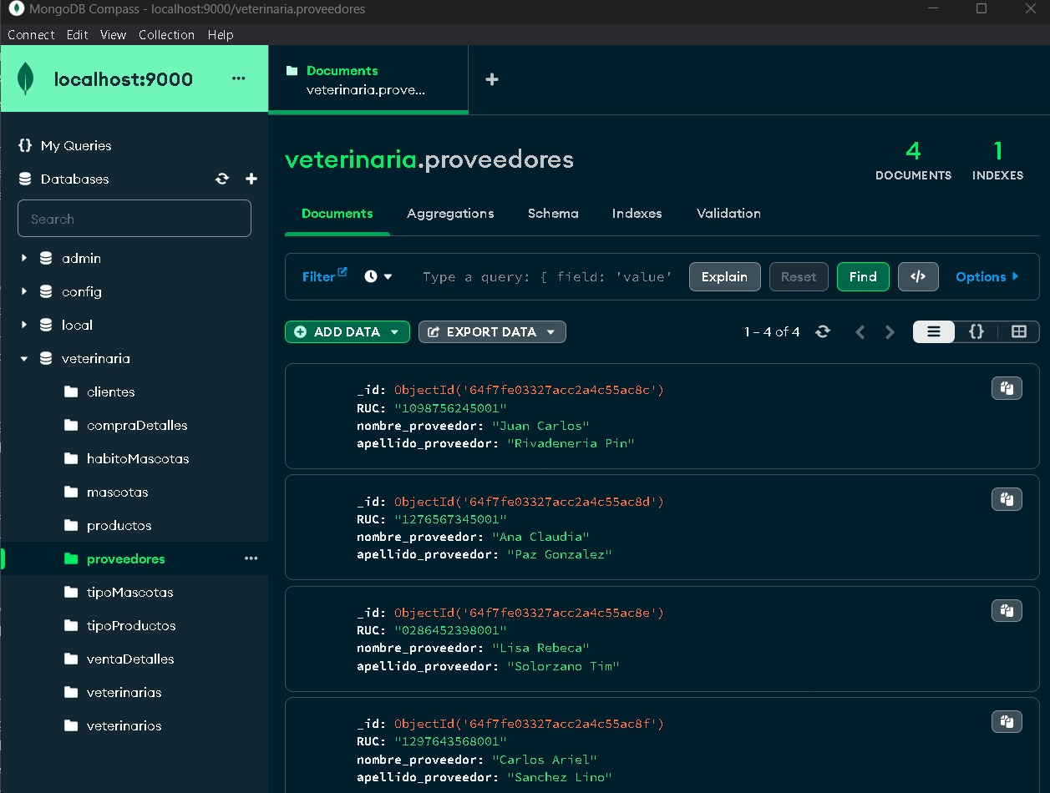Viewport: 1050px width, 793px height.
Task: Click the Explain button
Action: [724, 276]
